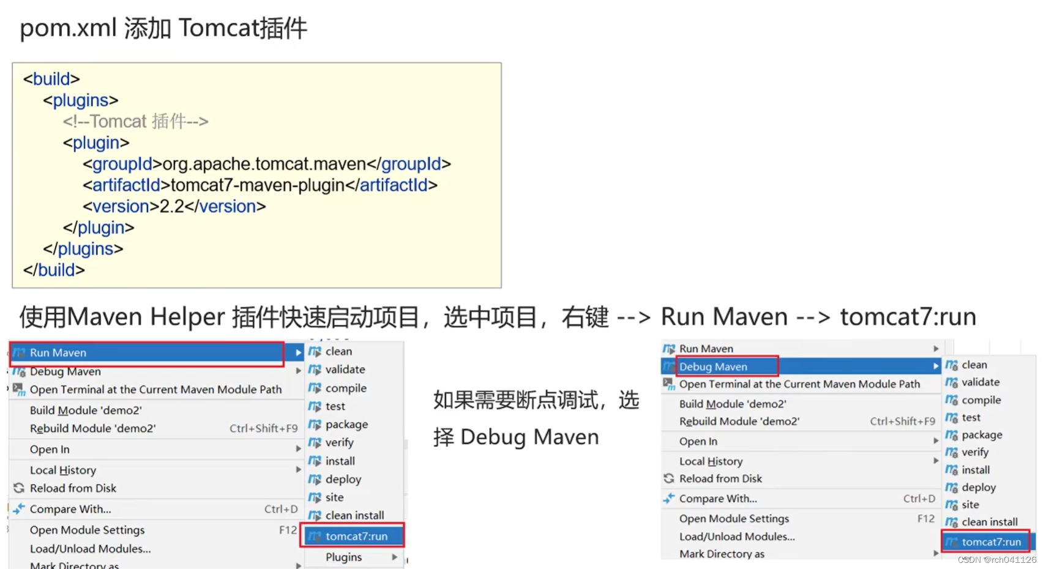Click Maven icon beside test in left submenu
The image size is (1046, 569).
click(x=315, y=406)
